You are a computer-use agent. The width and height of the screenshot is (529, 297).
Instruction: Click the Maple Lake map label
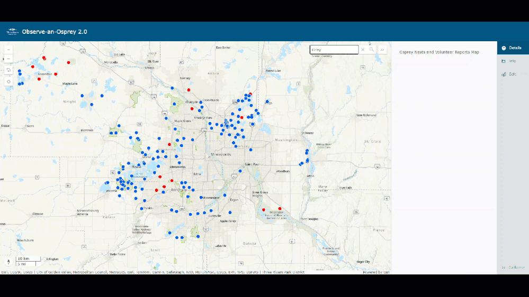point(70,83)
